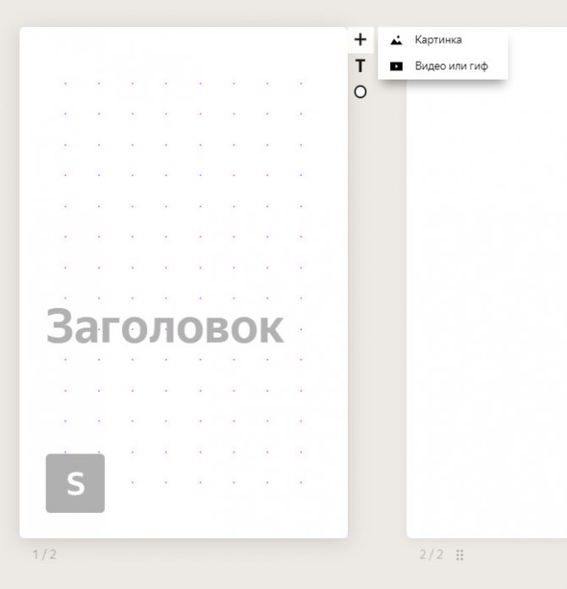Grab the six-dot drag handle near 2 / 2
Viewport: 567px width, 589px height.
coord(460,555)
